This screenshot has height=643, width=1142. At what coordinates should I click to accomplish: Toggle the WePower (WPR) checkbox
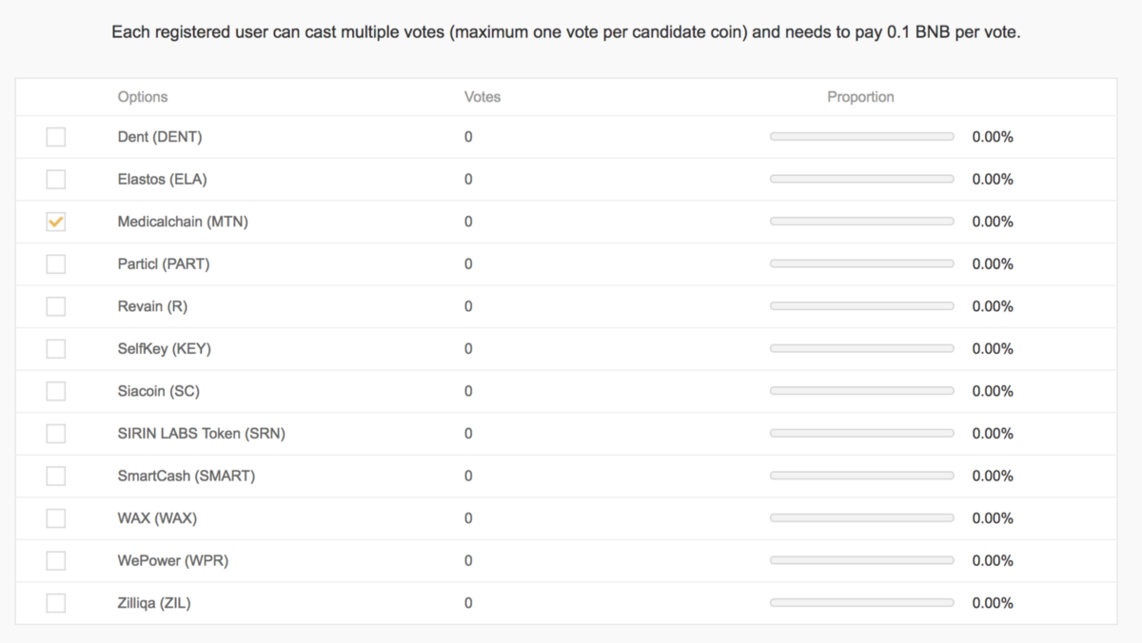pos(56,560)
